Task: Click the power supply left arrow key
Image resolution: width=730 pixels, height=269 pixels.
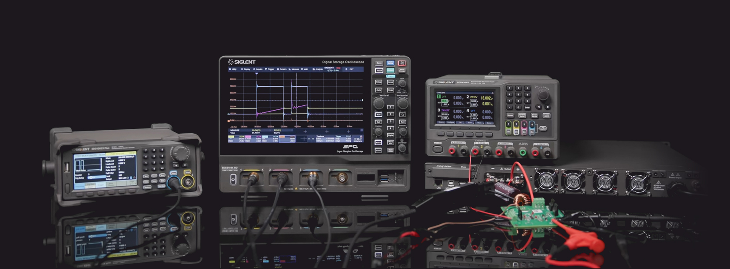Action: pyautogui.click(x=538, y=107)
